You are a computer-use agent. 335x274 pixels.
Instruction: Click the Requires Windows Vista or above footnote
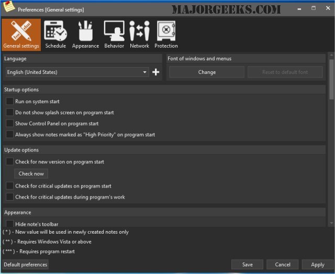[47, 242]
